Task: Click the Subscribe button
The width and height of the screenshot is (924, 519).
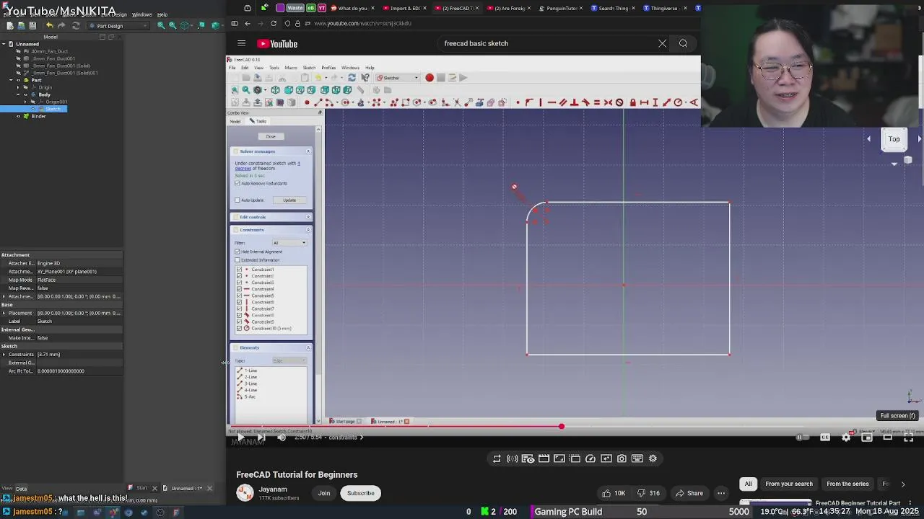Action: tap(361, 493)
